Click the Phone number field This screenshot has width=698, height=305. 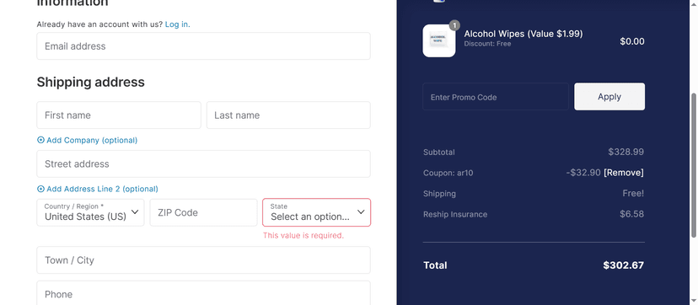tap(203, 292)
